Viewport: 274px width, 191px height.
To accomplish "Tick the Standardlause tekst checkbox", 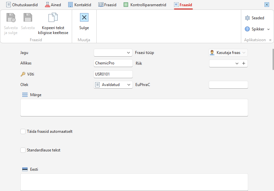I will coord(23,150).
